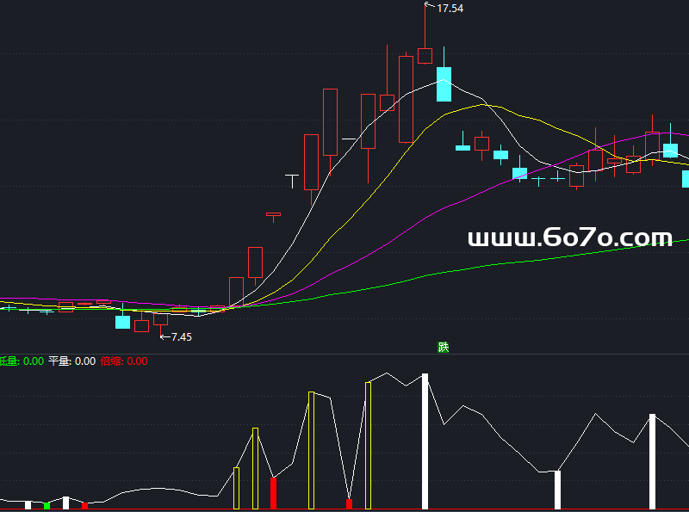The image size is (689, 512).
Task: Select the rightmost solid white indicator bar
Action: (x=652, y=461)
